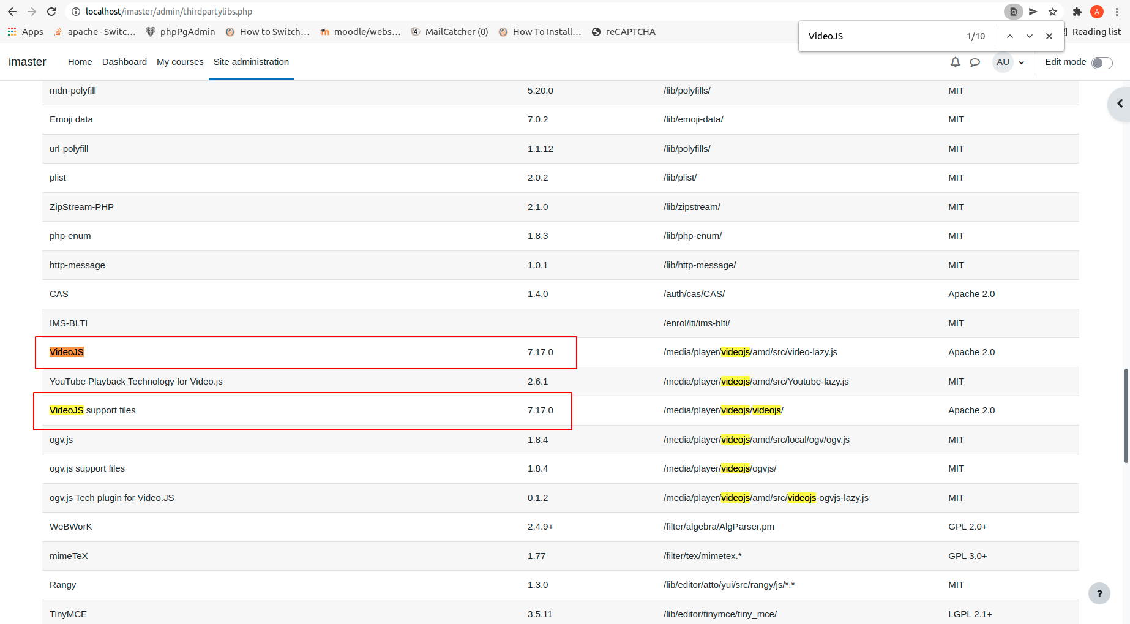
Task: Click /filter/algebra/AlgParser.pm location
Action: point(719,527)
